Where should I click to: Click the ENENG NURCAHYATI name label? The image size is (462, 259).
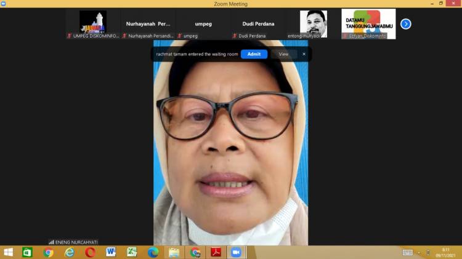click(x=76, y=242)
